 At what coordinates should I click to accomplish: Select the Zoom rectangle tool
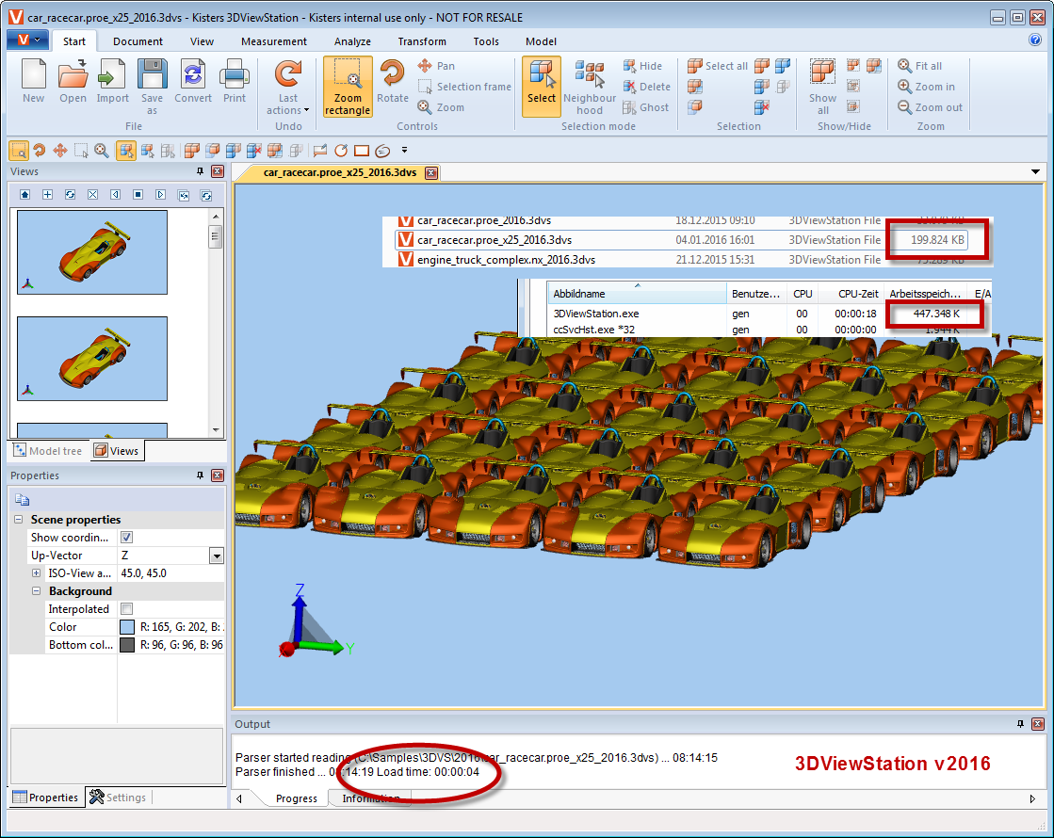point(348,87)
